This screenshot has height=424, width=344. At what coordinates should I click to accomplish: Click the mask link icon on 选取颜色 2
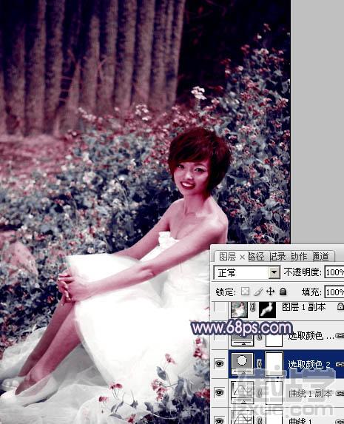[259, 364]
